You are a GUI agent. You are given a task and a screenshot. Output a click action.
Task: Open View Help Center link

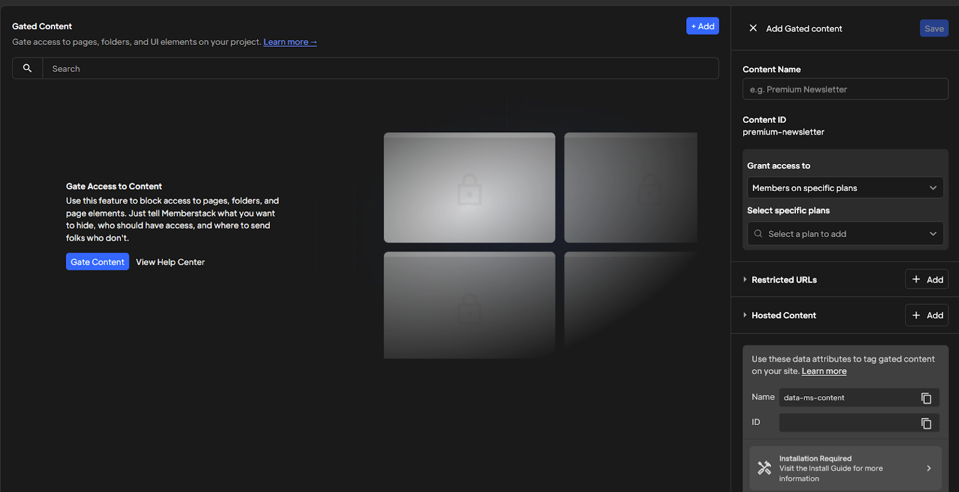[170, 262]
